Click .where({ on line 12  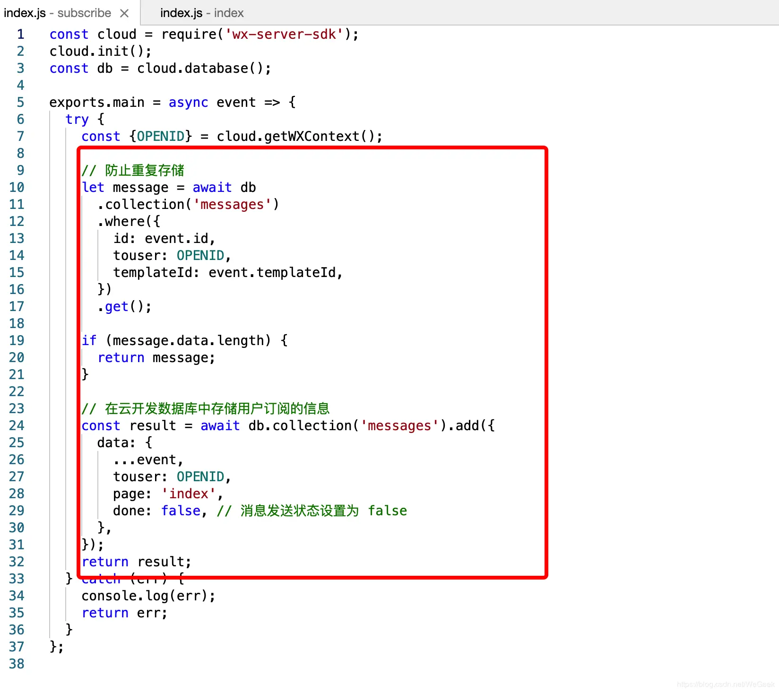click(129, 222)
